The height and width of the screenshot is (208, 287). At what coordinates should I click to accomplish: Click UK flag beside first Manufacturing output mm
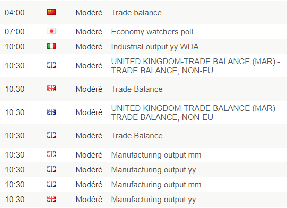pos(51,154)
